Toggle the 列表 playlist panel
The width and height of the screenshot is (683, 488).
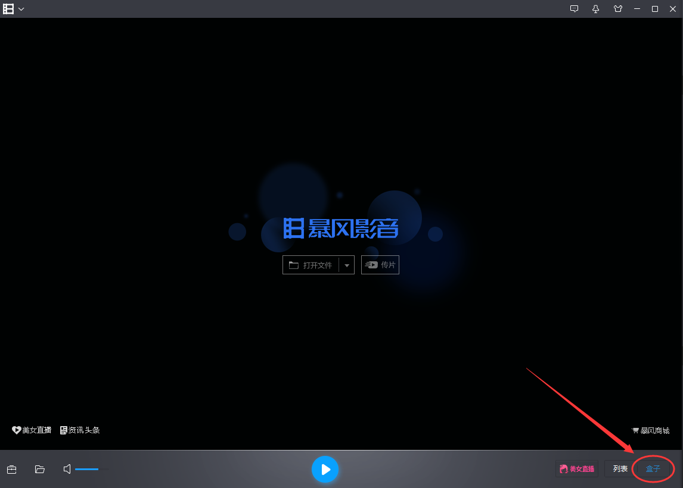coord(620,469)
